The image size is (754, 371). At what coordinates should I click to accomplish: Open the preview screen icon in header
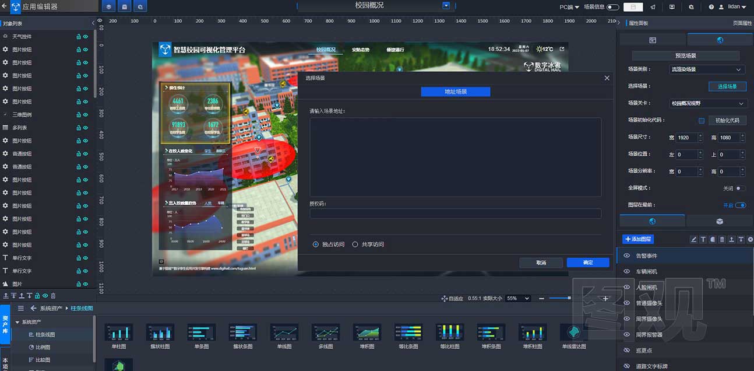[x=672, y=7]
